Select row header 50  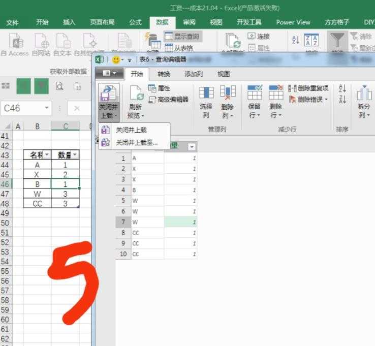[5, 223]
